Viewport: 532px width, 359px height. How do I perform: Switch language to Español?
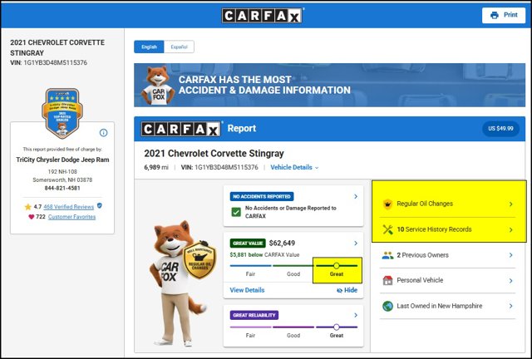coord(179,47)
